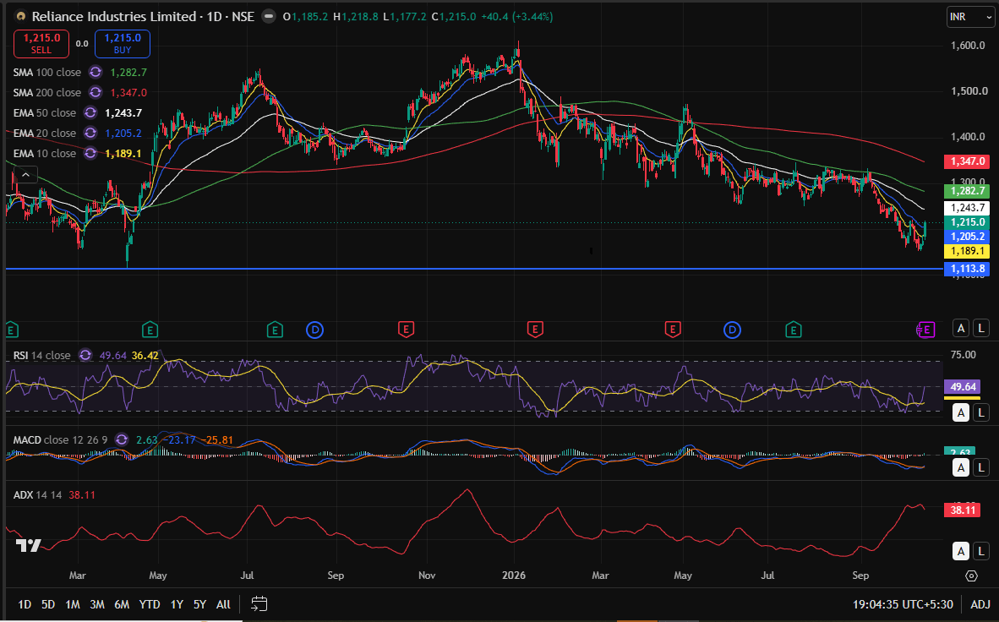Click refresh icon beside MACD close 12 26 9
This screenshot has width=999, height=622.
[122, 439]
